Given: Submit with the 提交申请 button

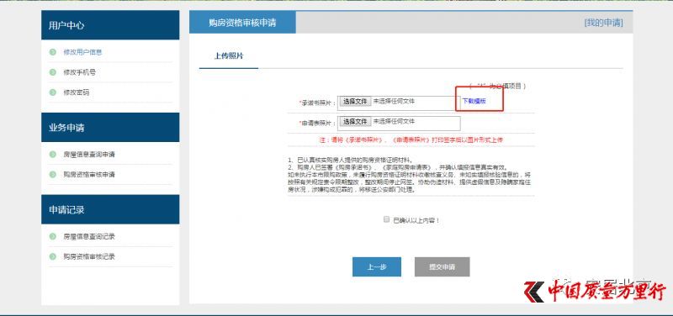Looking at the screenshot, I should click(442, 266).
